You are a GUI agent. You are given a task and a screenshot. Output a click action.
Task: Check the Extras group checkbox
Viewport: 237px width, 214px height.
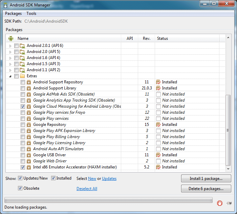(x=16, y=76)
